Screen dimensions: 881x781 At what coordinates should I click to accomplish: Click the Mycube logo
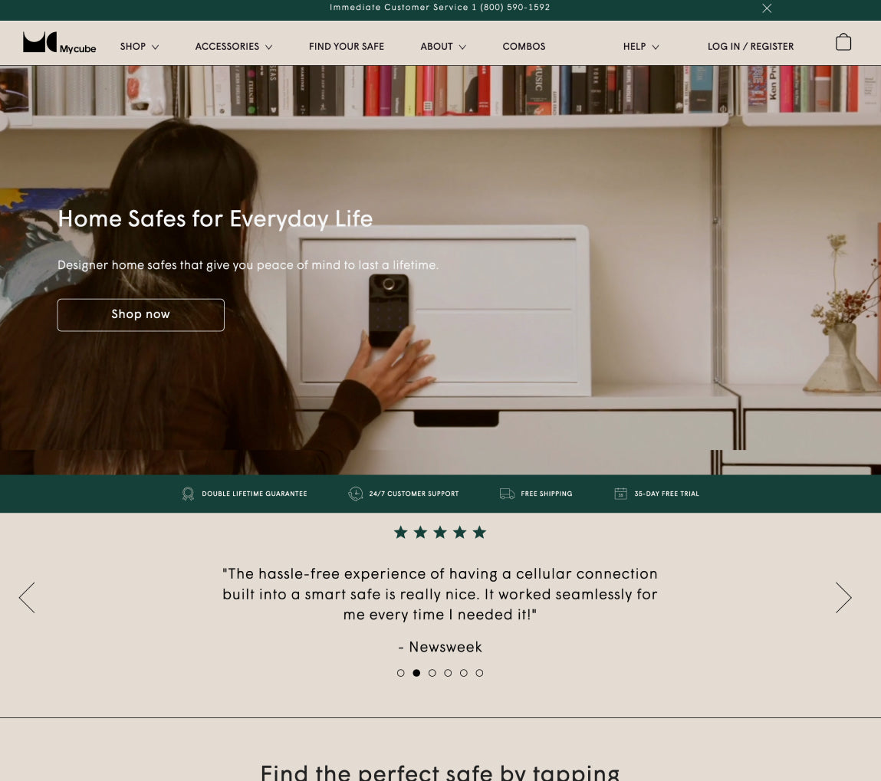59,43
